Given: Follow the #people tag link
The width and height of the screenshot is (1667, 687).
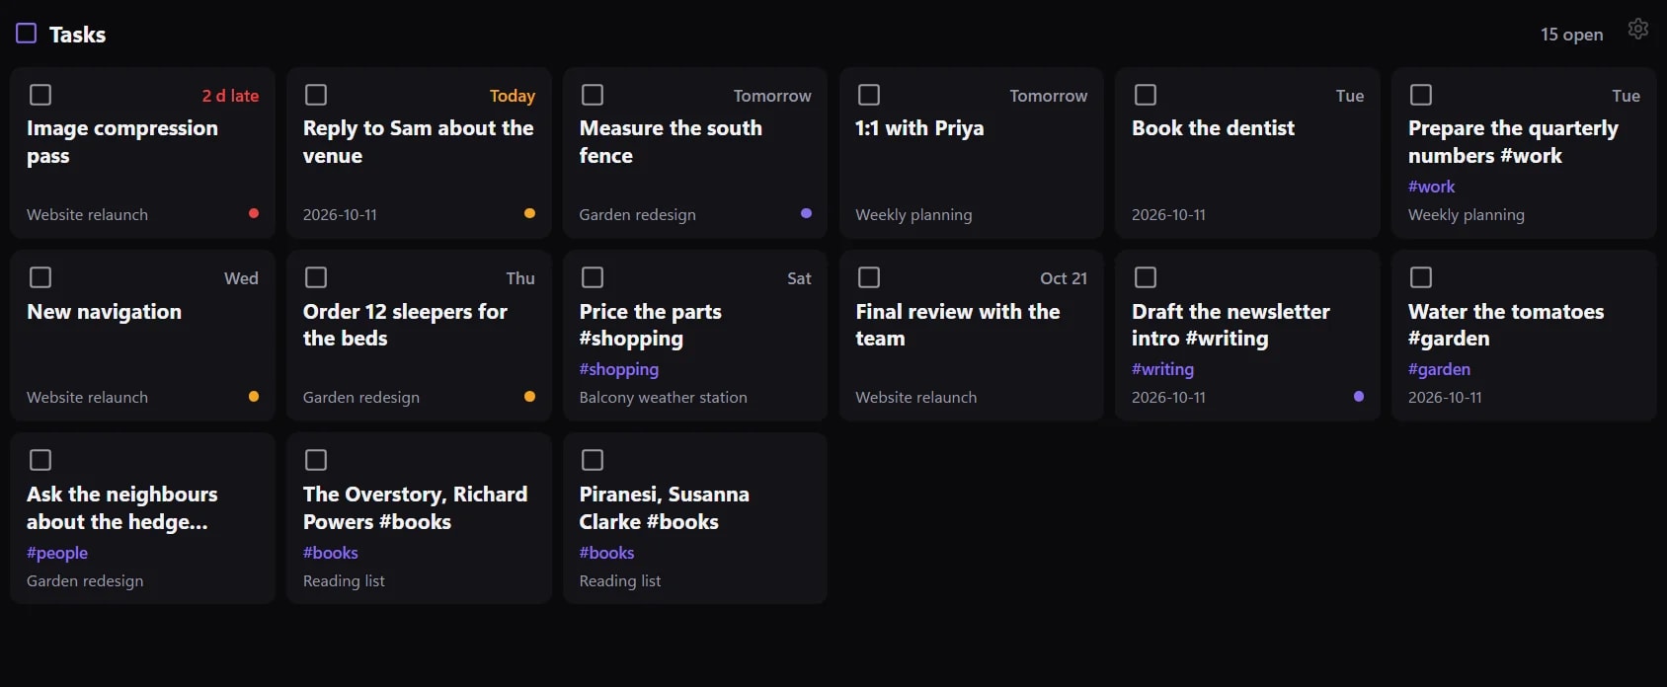Looking at the screenshot, I should pyautogui.click(x=57, y=553).
